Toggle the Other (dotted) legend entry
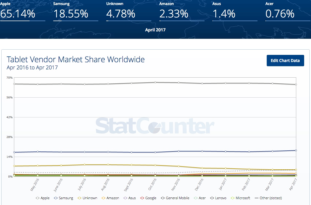 click(268, 198)
